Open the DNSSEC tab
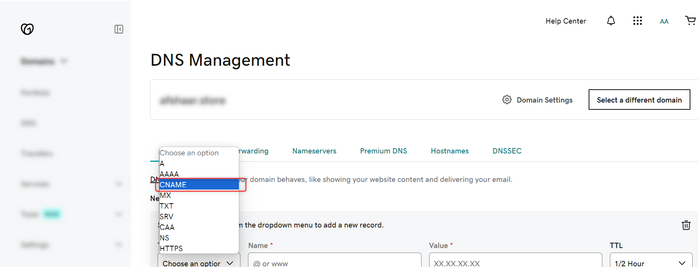This screenshot has width=698, height=267. click(507, 151)
